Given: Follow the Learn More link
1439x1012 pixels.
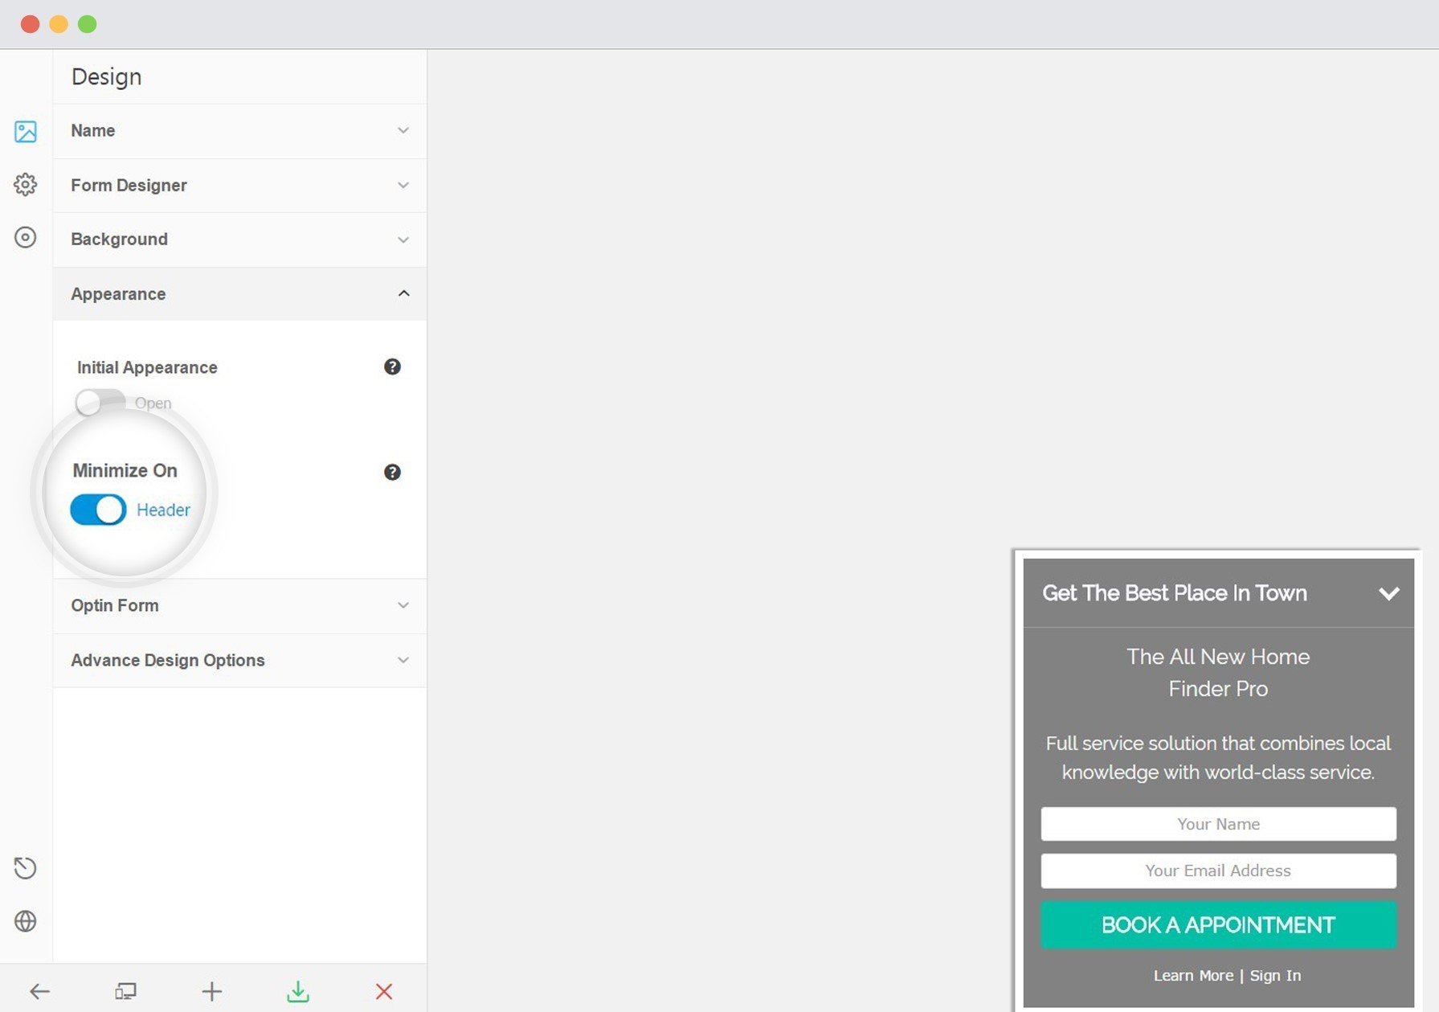Looking at the screenshot, I should click(x=1193, y=975).
